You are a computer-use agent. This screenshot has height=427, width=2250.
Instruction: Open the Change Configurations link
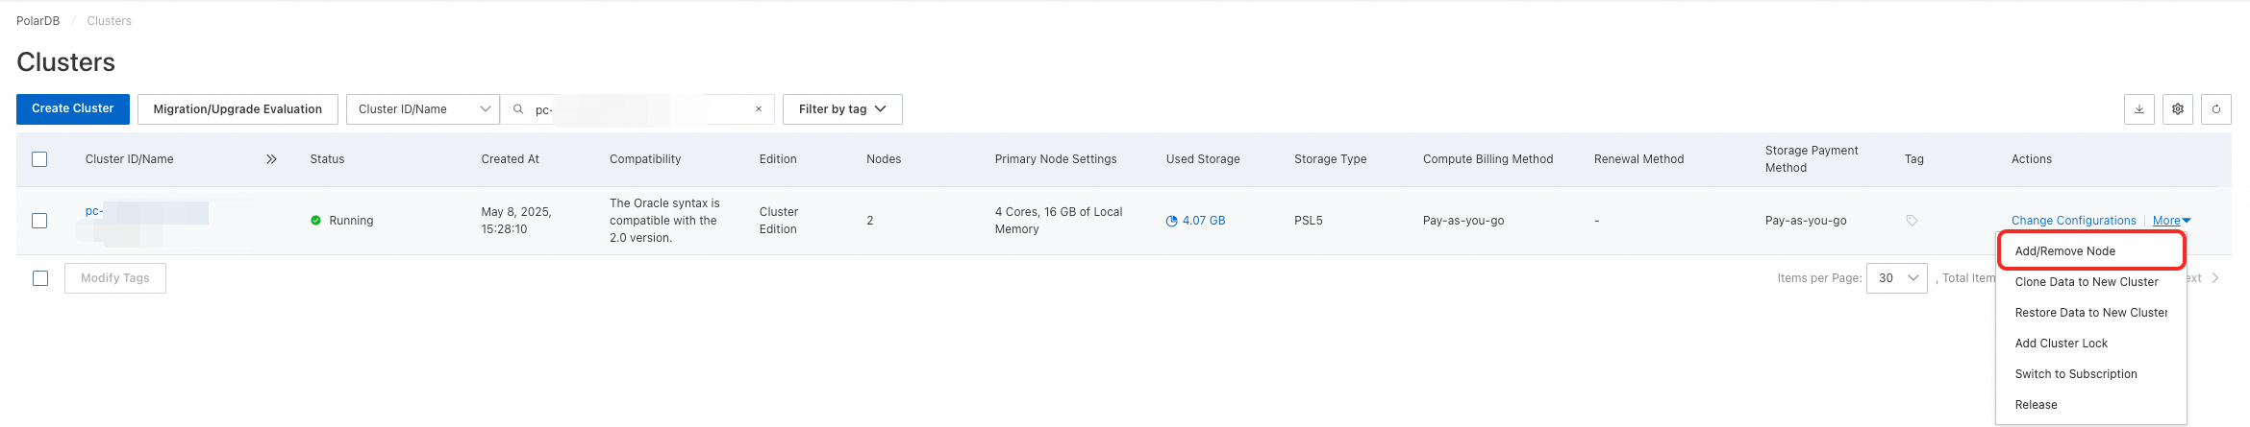click(2073, 221)
